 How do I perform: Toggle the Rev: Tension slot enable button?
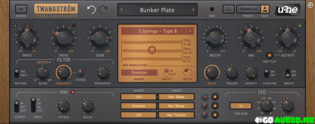[215, 115]
